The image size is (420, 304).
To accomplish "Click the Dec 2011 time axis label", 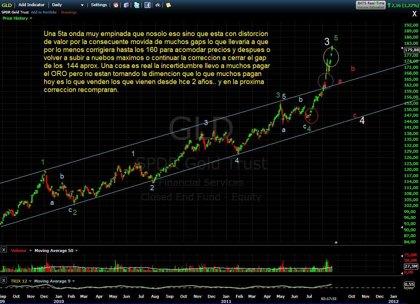I will pos(380,296).
